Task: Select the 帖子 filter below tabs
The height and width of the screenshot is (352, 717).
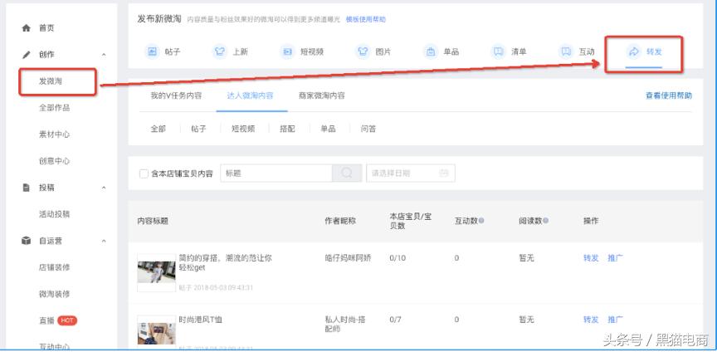Action: pyautogui.click(x=198, y=129)
